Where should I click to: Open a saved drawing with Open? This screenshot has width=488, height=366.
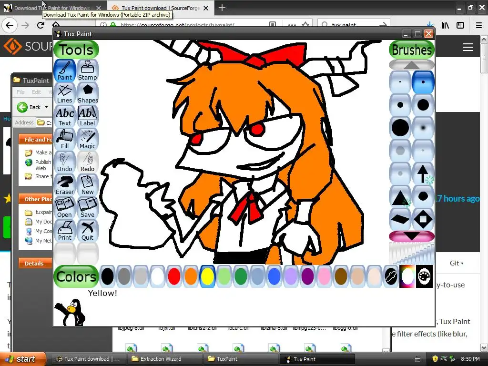point(65,208)
